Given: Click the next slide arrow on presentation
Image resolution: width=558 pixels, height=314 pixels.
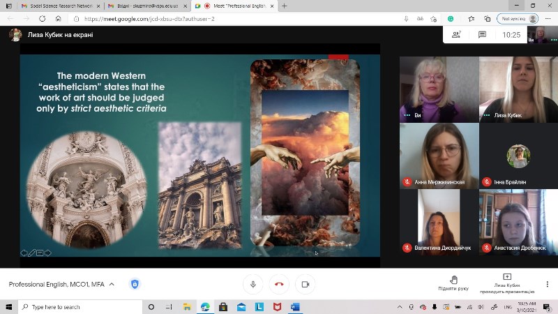Looking at the screenshot, I should click(48, 253).
